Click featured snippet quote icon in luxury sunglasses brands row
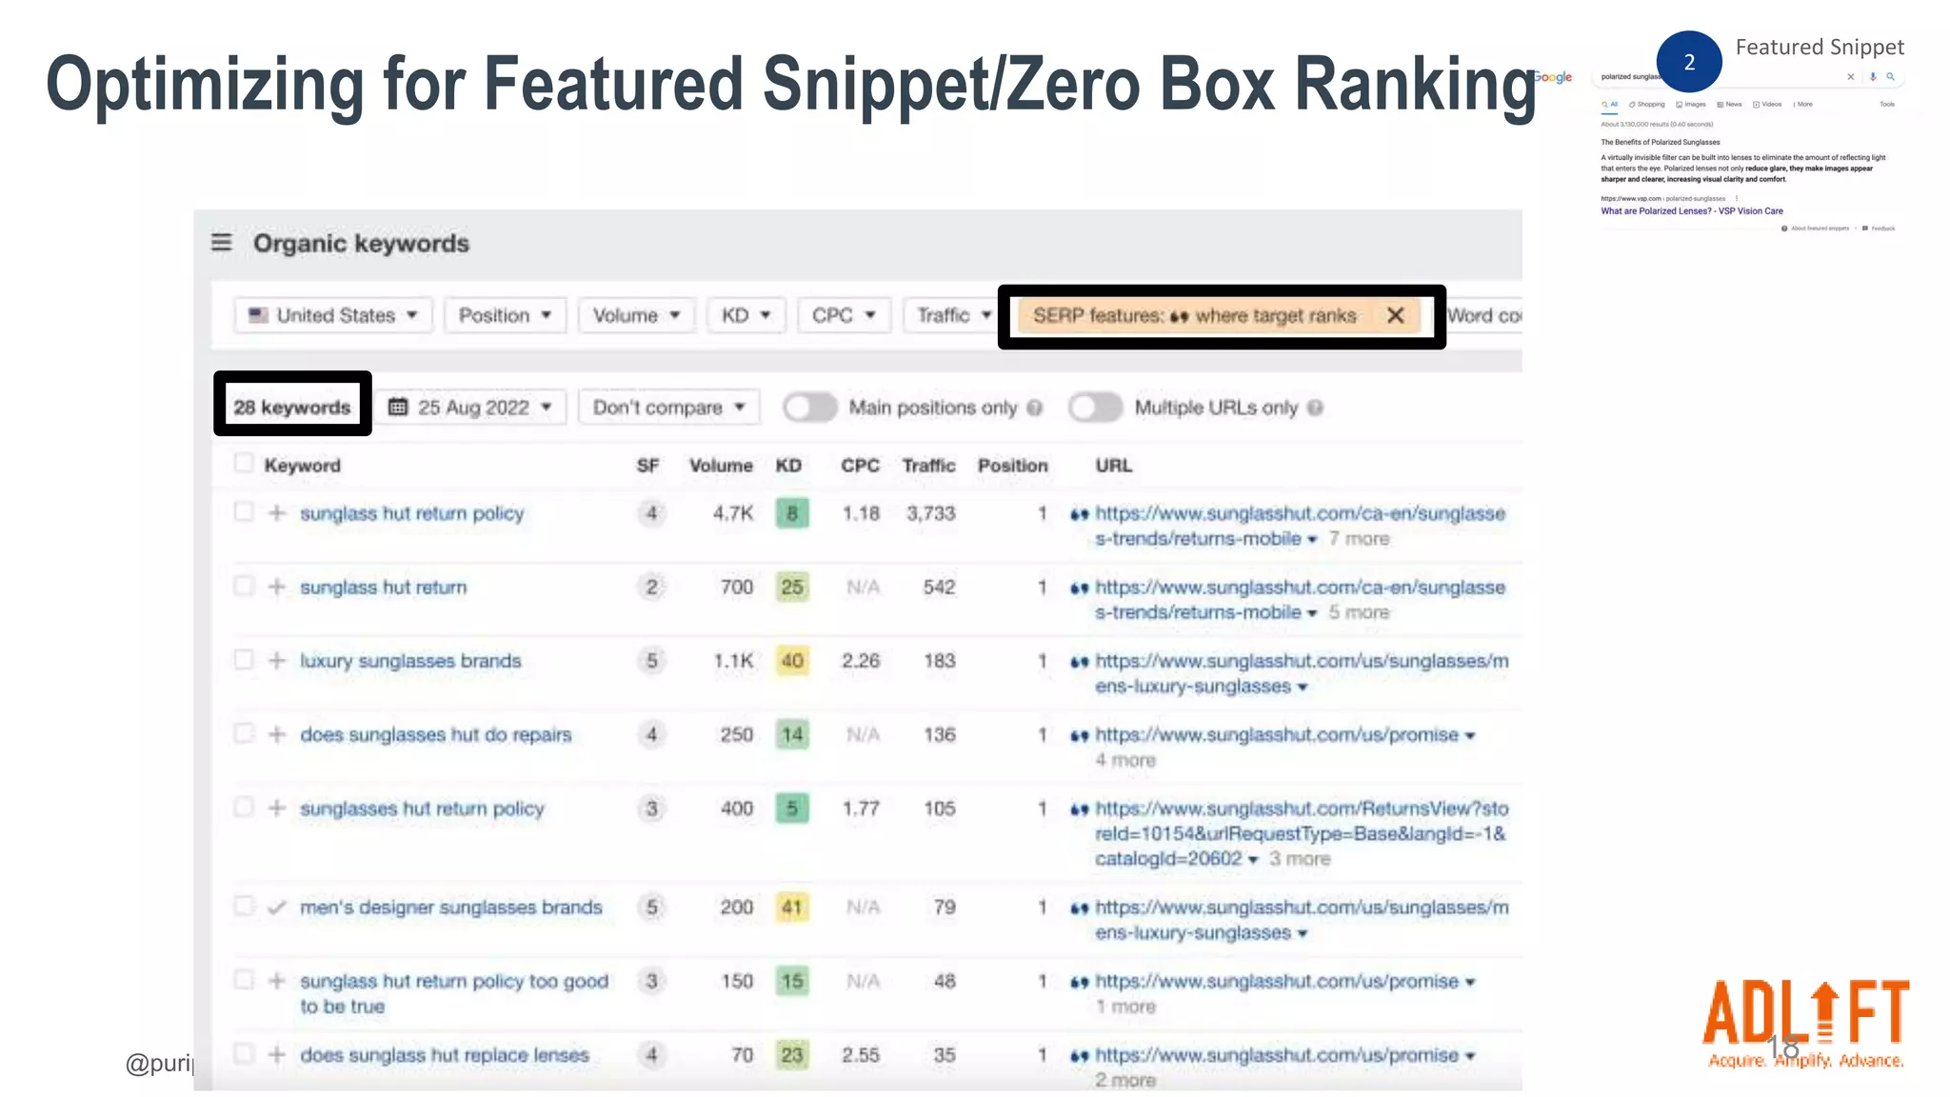Viewport: 1950px width, 1097px height. (x=1079, y=662)
